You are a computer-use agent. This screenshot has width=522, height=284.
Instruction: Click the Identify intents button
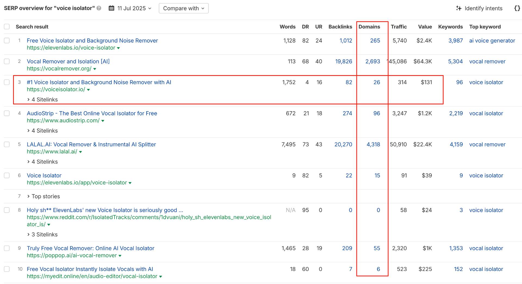tap(479, 8)
